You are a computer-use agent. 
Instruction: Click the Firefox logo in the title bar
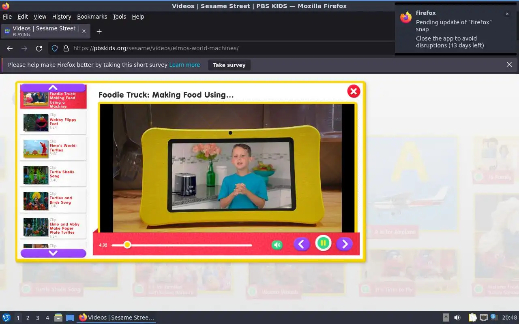(x=6, y=6)
